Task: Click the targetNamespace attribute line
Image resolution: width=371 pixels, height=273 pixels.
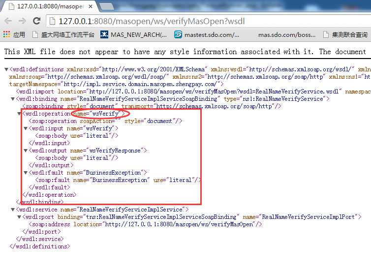Action: tap(116, 84)
